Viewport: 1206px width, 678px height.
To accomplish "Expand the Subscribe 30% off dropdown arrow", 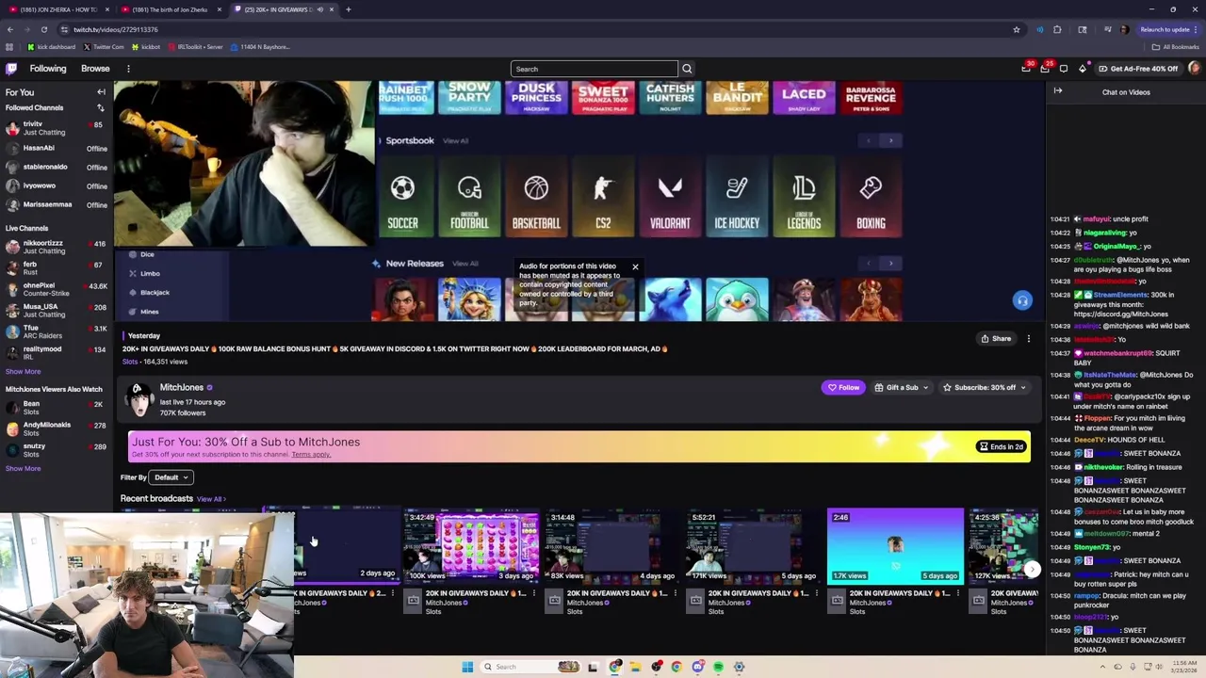I will click(x=1022, y=387).
